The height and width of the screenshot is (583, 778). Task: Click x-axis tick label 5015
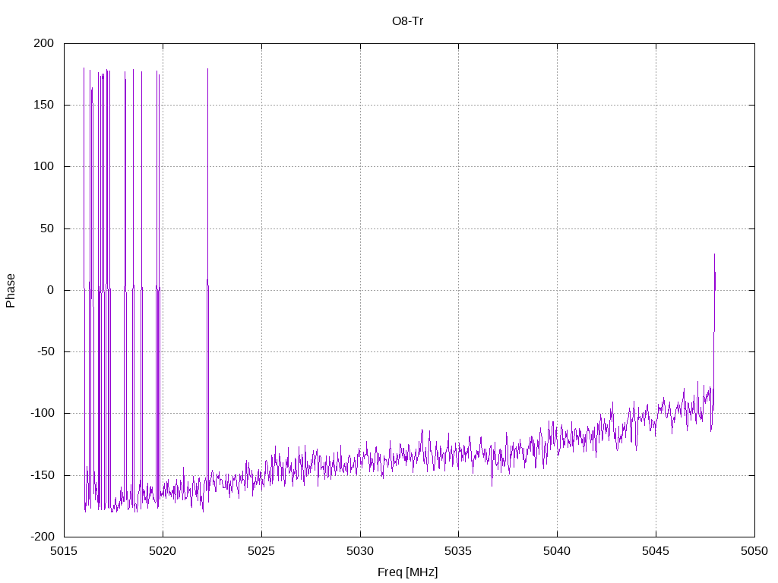click(64, 551)
